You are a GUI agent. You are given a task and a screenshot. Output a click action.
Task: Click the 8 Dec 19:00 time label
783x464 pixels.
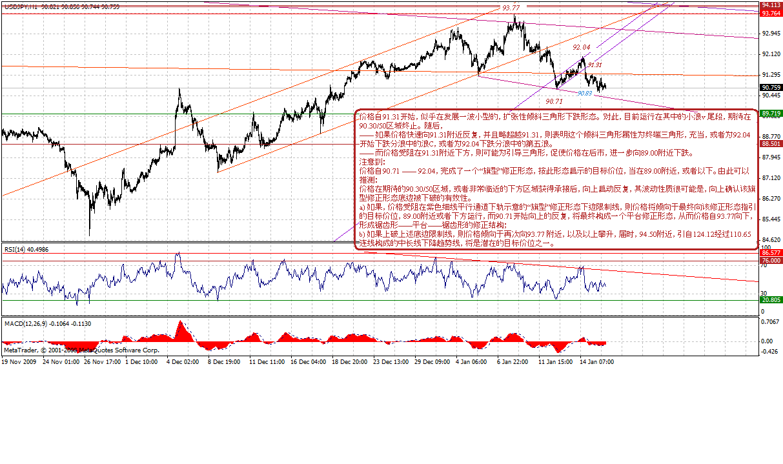[x=224, y=363]
